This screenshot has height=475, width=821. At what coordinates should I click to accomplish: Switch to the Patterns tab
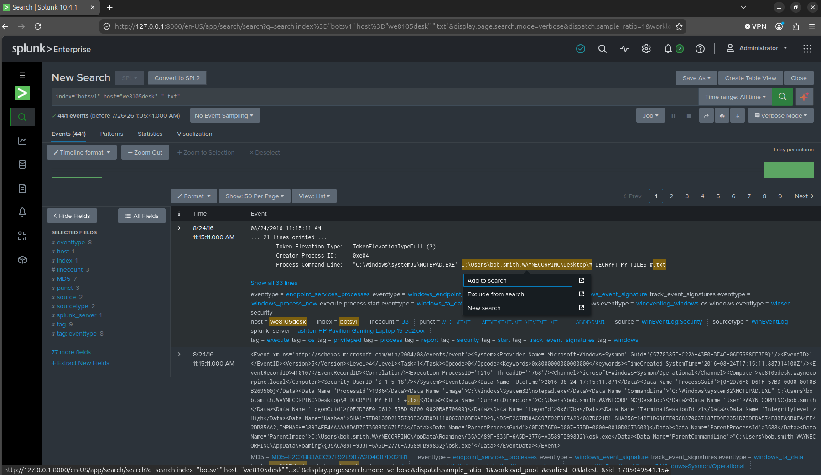112,134
